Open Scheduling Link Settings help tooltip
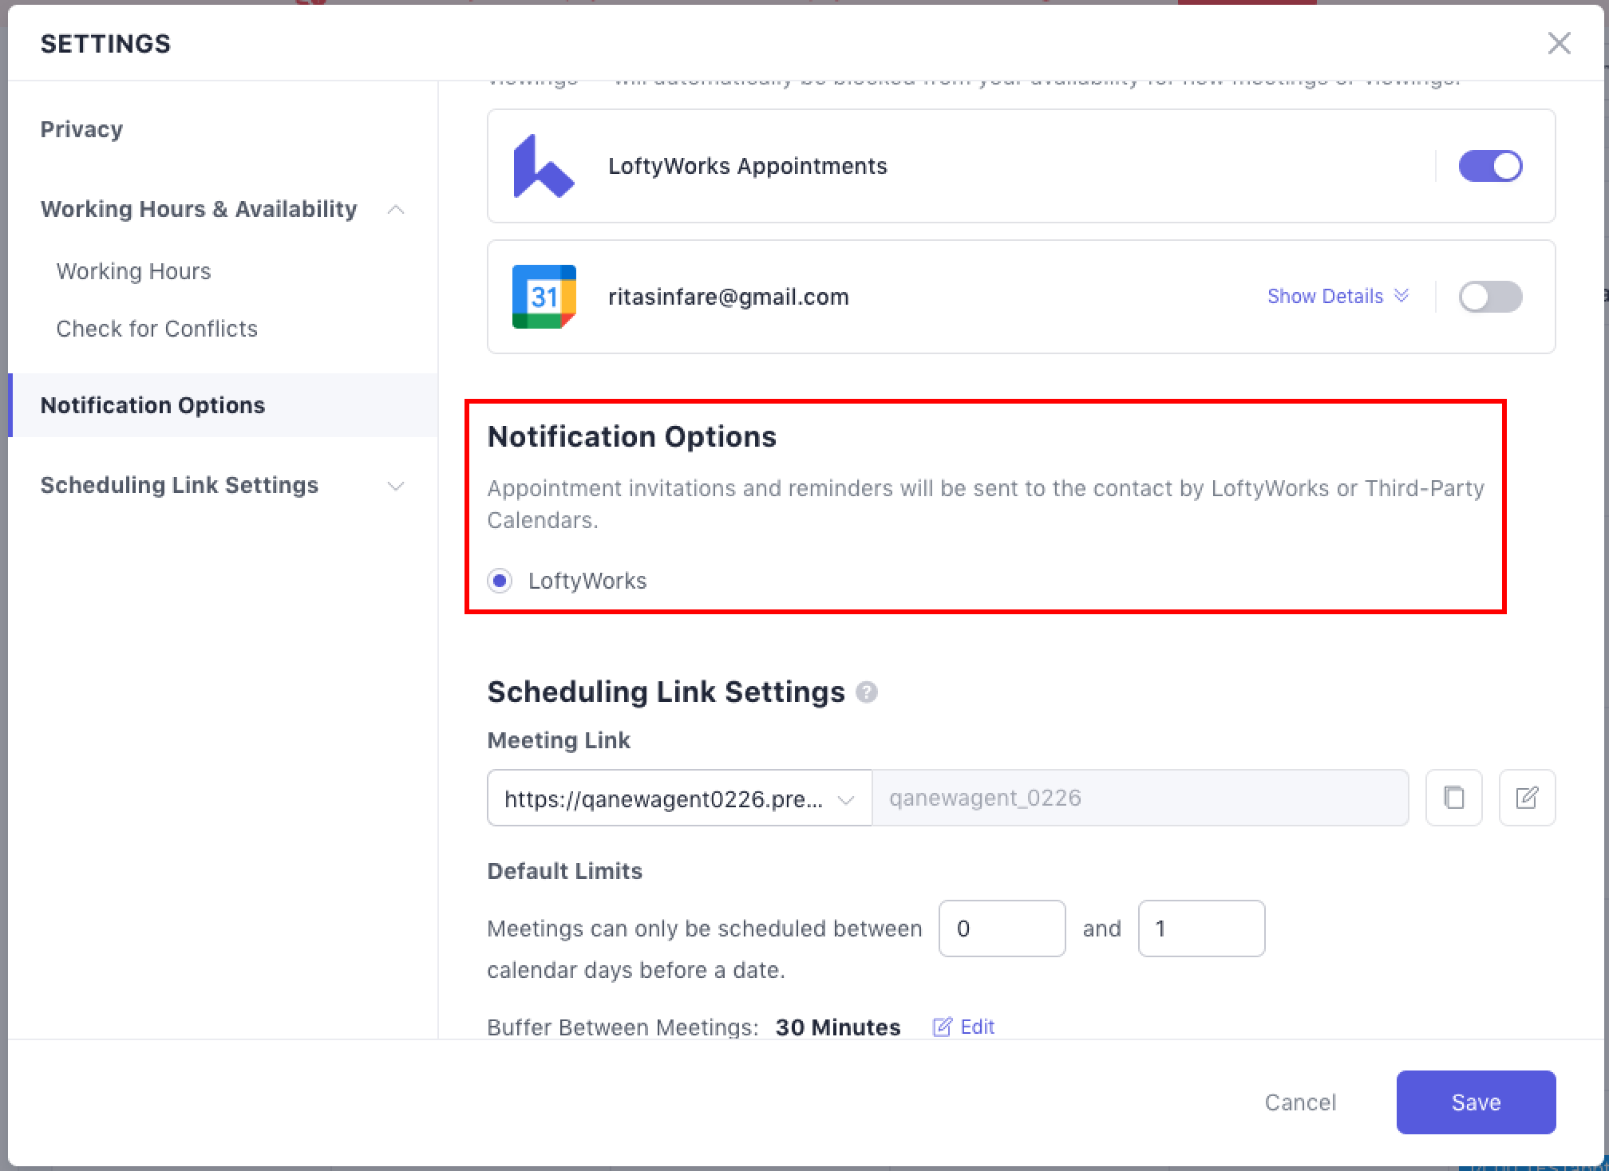 coord(866,692)
